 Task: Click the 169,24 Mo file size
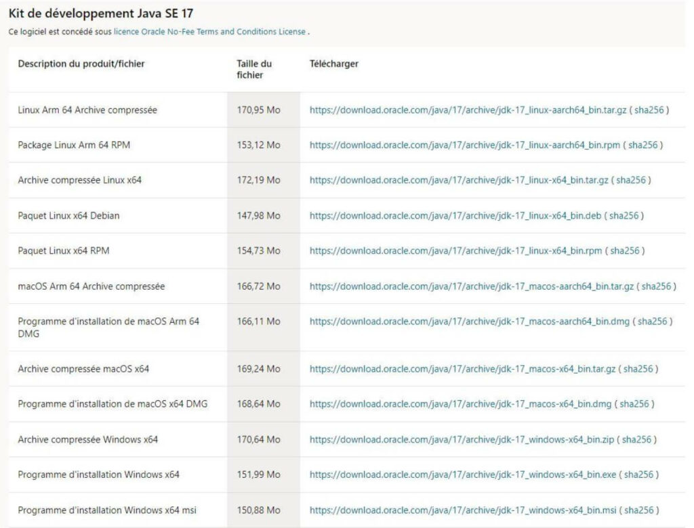(x=258, y=369)
